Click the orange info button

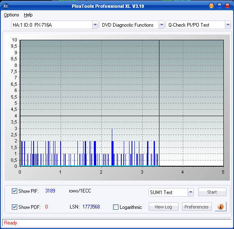(x=220, y=207)
